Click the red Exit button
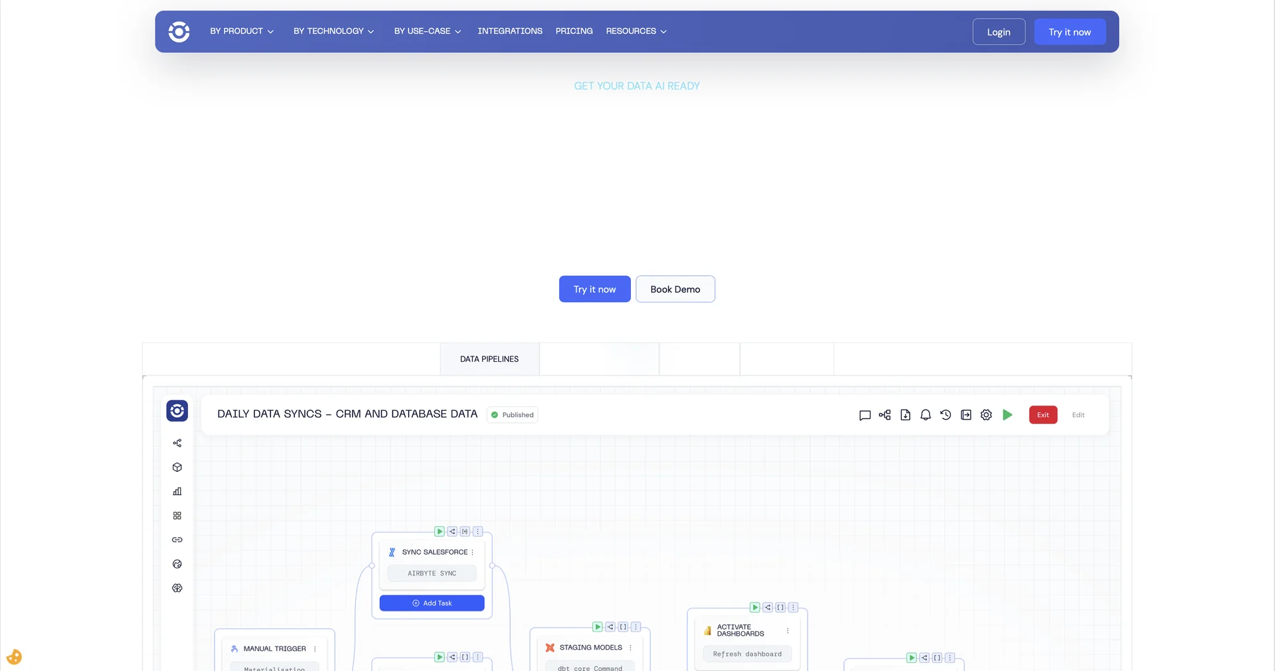Screen dimensions: 1275x671 pos(1043,415)
